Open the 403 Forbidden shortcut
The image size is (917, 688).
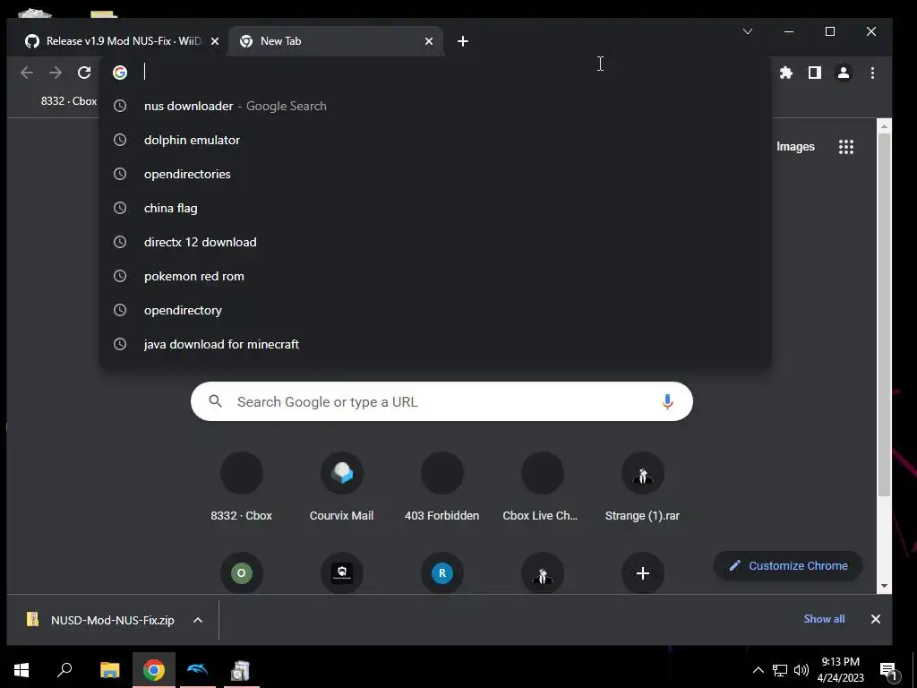point(442,486)
